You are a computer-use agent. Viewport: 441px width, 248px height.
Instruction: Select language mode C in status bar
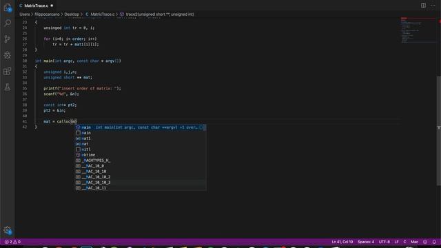click(404, 242)
